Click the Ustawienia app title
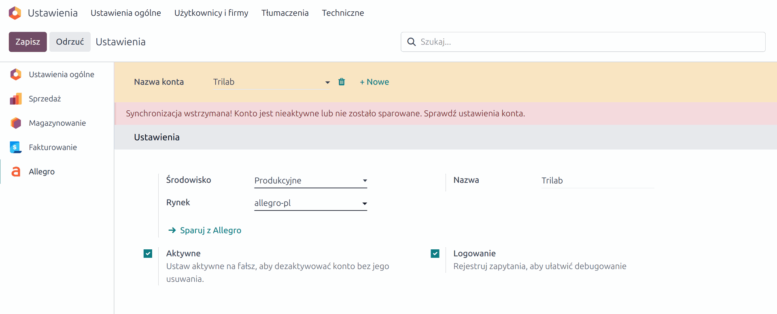 click(53, 13)
